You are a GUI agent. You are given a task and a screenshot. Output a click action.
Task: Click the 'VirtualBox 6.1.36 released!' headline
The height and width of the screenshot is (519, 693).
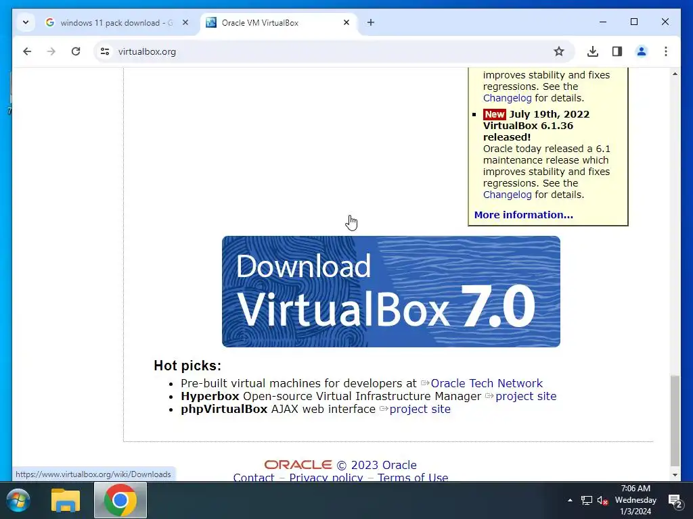click(528, 132)
